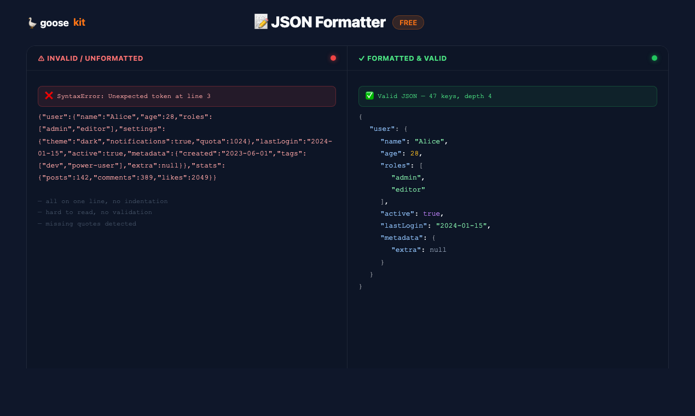
Task: Click the 'all on one line, no indentation' note
Action: [x=103, y=201]
